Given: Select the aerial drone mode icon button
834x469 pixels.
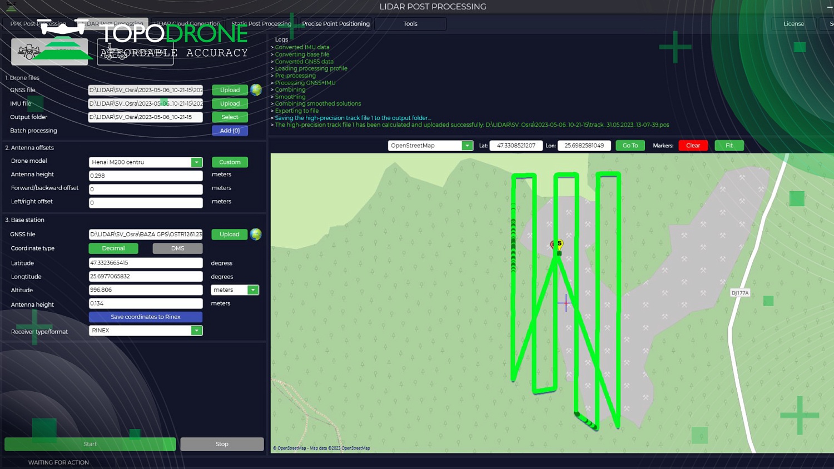Looking at the screenshot, I should point(49,52).
